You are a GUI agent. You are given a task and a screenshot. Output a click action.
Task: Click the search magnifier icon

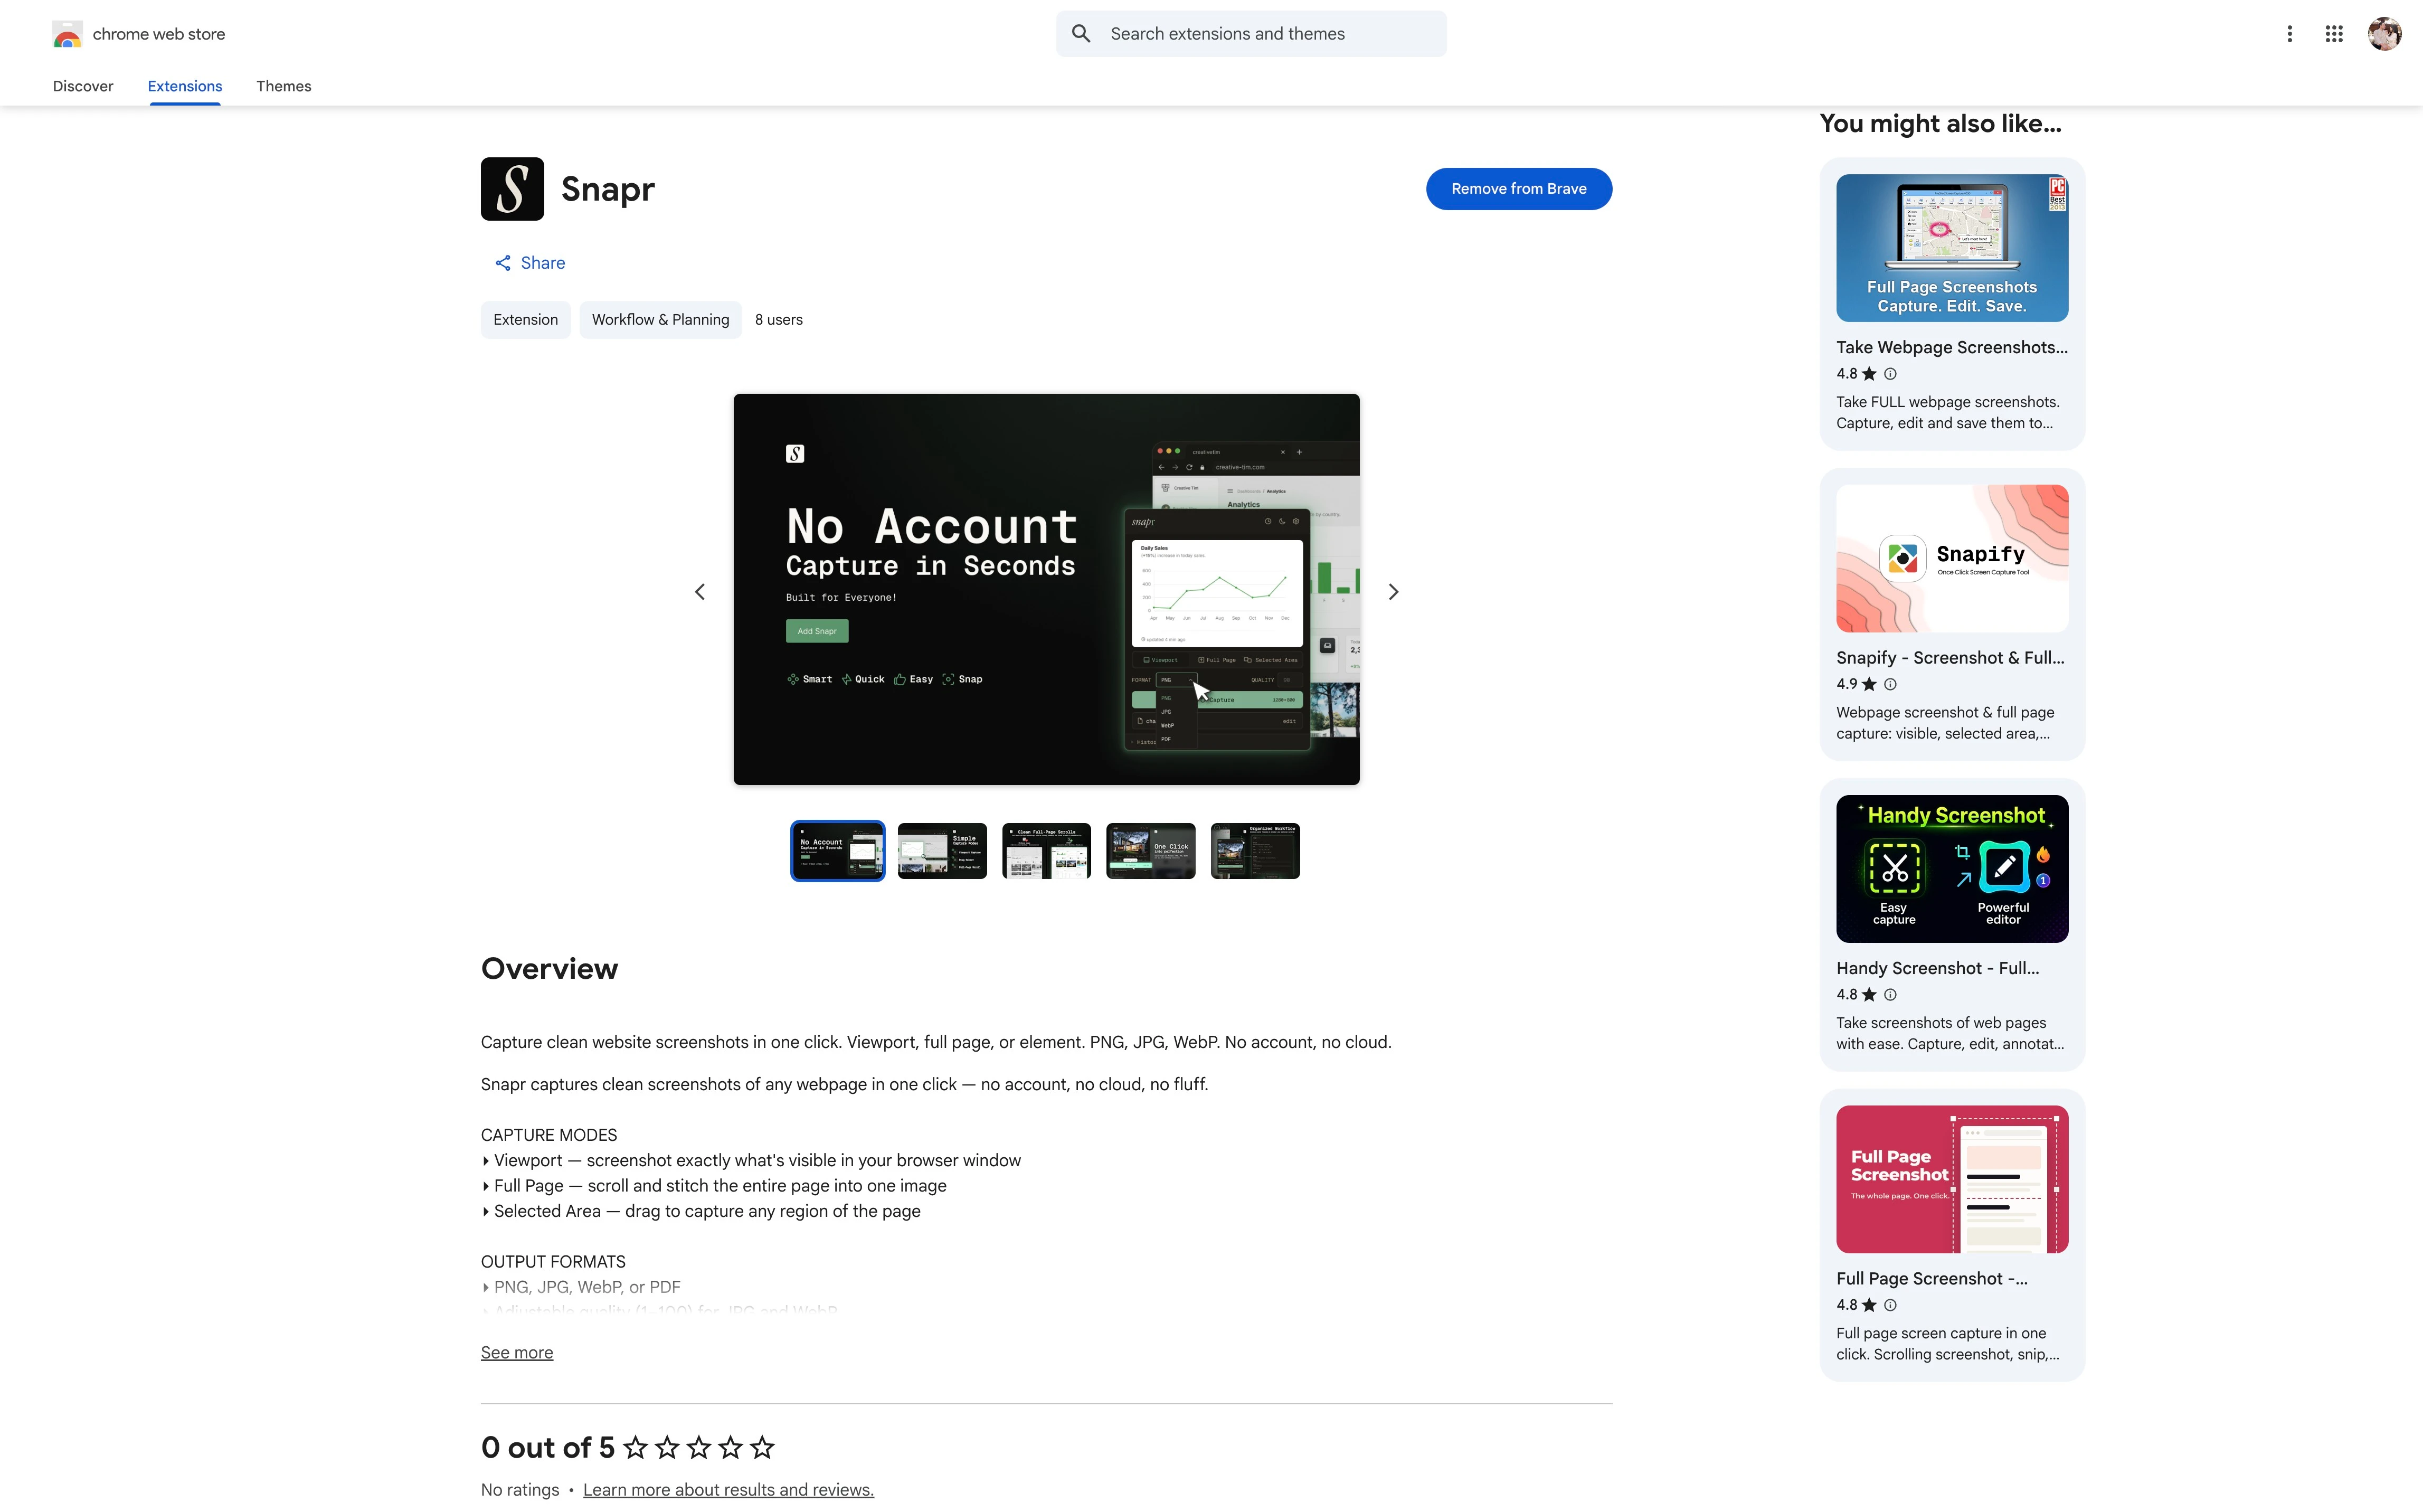pyautogui.click(x=1081, y=34)
